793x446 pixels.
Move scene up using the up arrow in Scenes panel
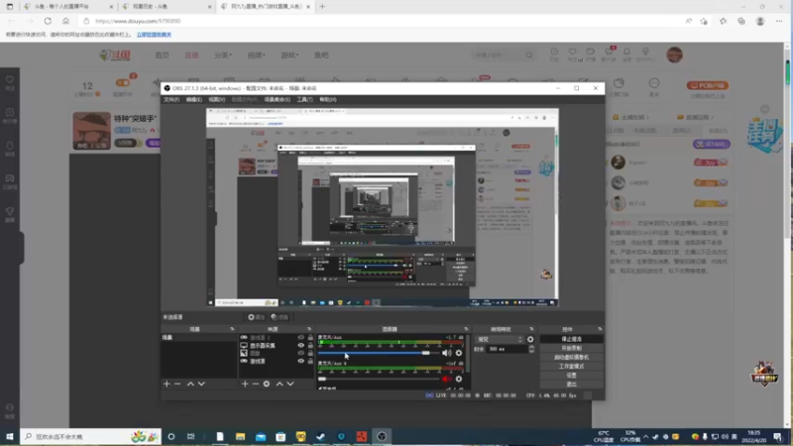pos(190,384)
